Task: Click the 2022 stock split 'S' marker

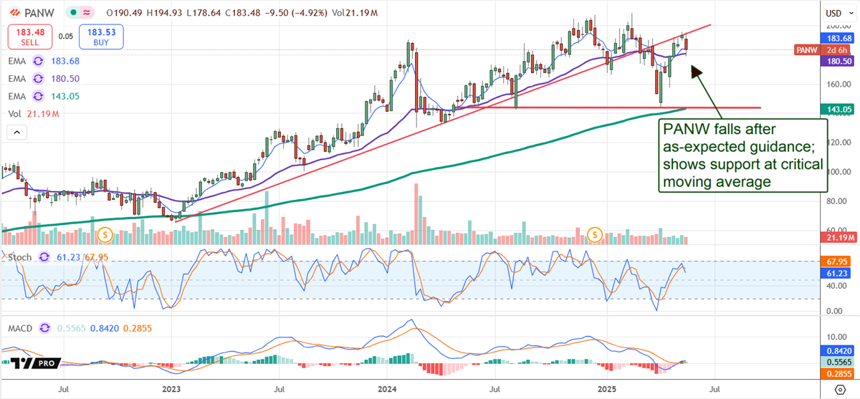Action: tap(106, 234)
